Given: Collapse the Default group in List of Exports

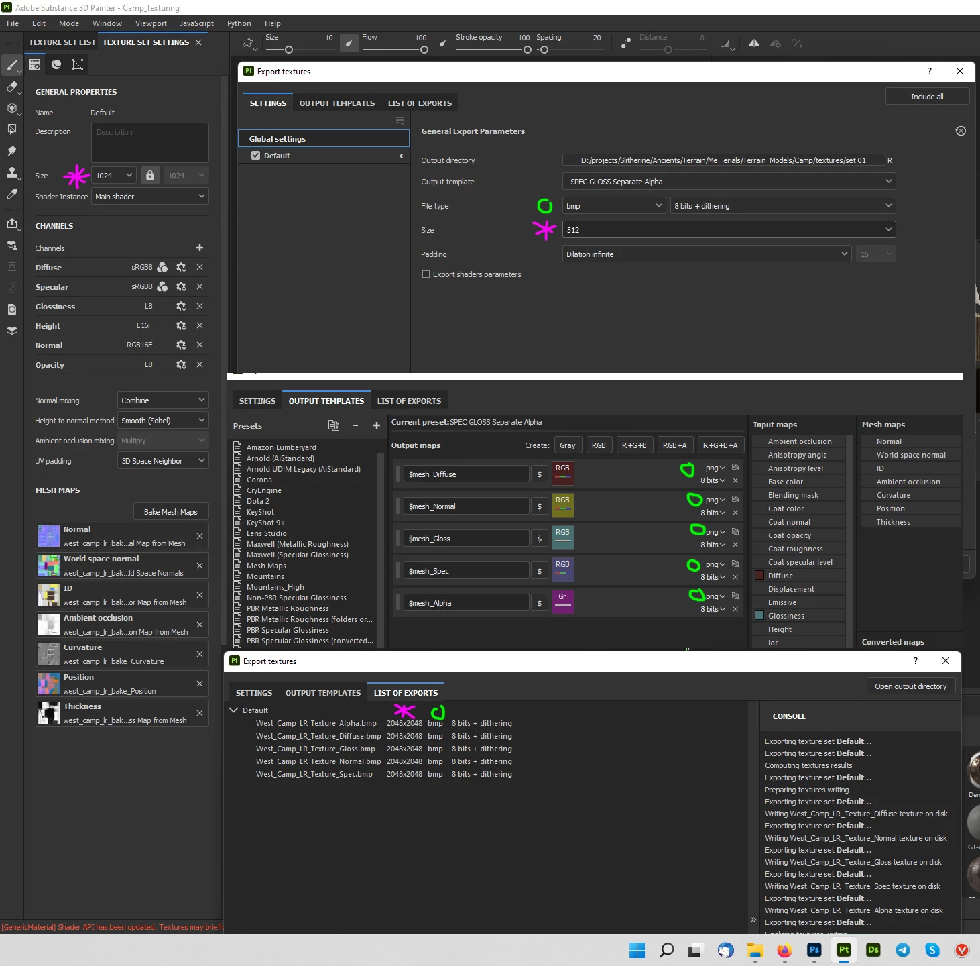Looking at the screenshot, I should pyautogui.click(x=234, y=710).
